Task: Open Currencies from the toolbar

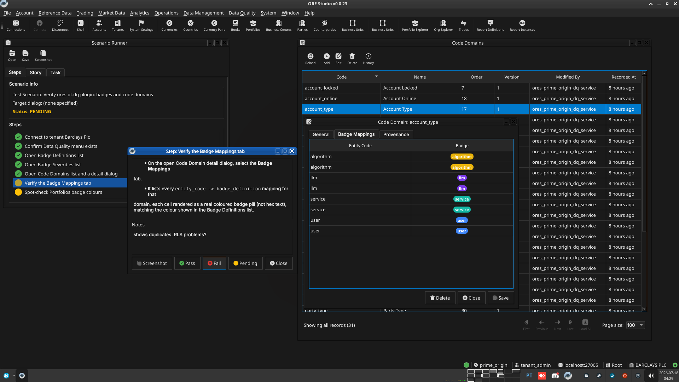Action: tap(169, 25)
